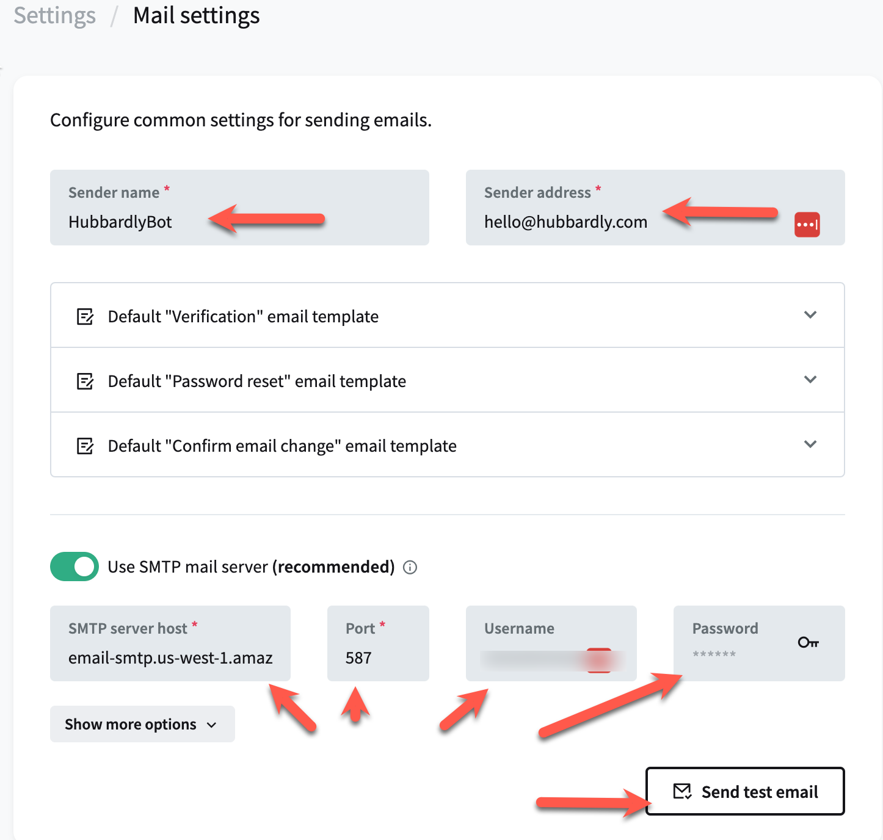Click the Verification template edit icon
The height and width of the screenshot is (840, 883).
coord(85,317)
